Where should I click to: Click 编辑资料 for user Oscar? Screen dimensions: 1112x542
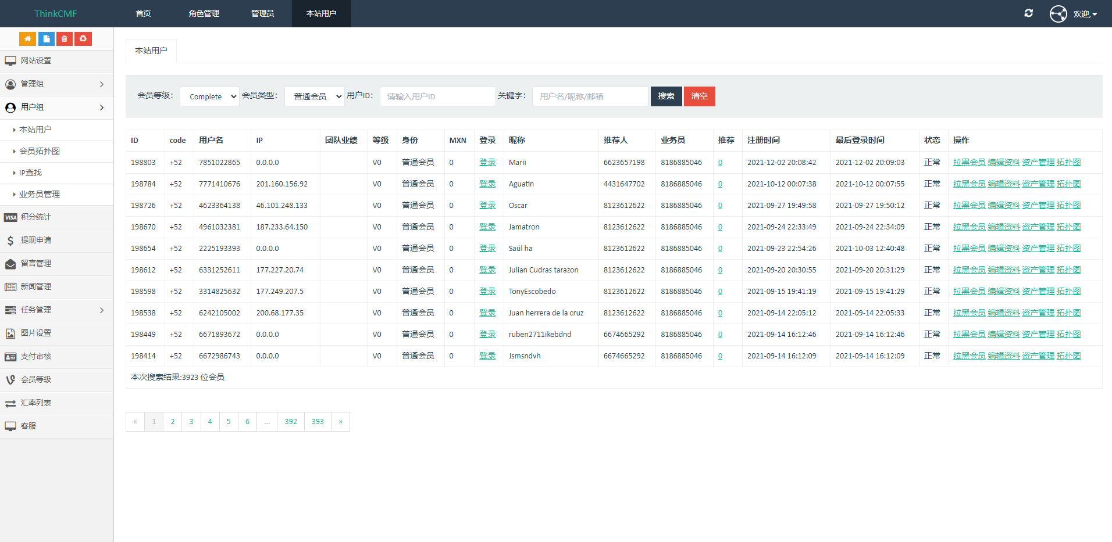click(1004, 206)
